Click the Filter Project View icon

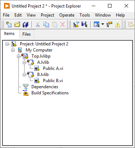97,24
